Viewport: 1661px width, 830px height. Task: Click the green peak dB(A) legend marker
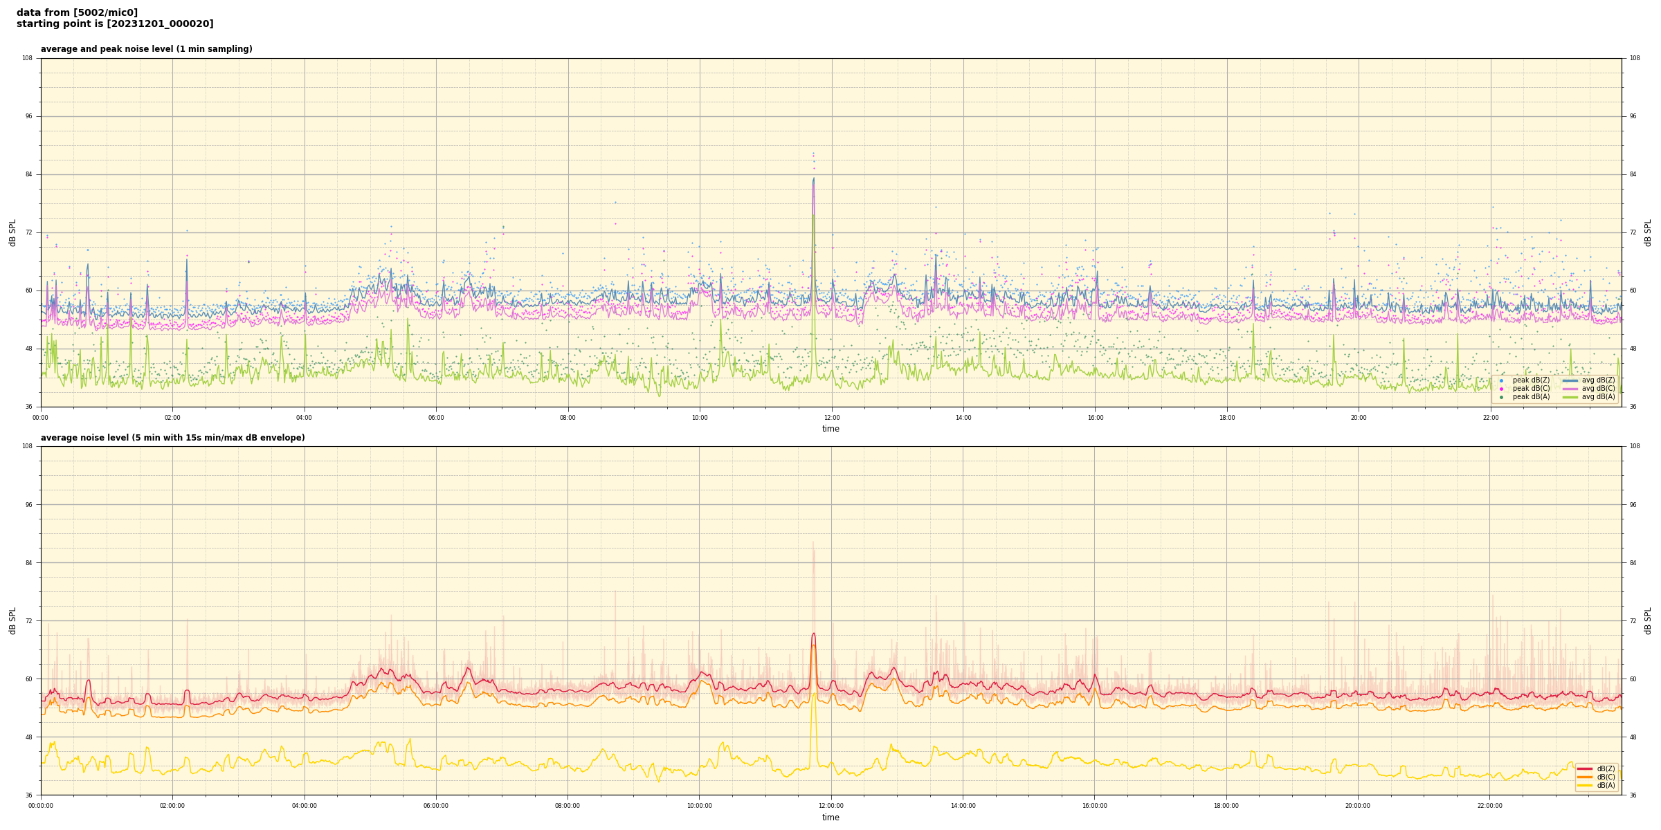[x=1501, y=397]
